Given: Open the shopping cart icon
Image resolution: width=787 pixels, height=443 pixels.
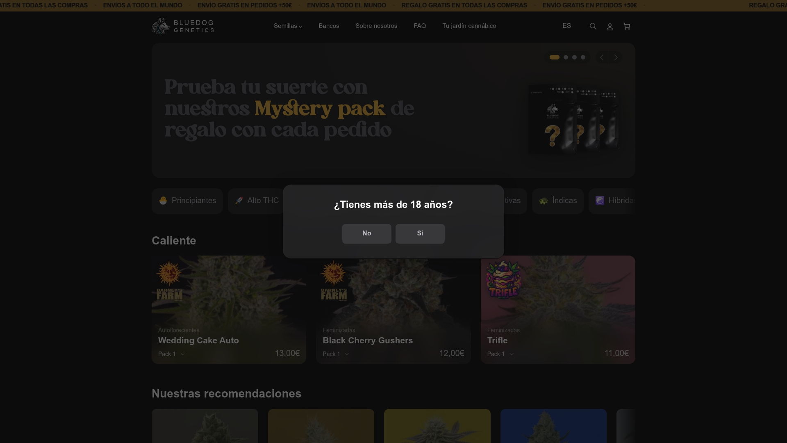Looking at the screenshot, I should point(627,26).
